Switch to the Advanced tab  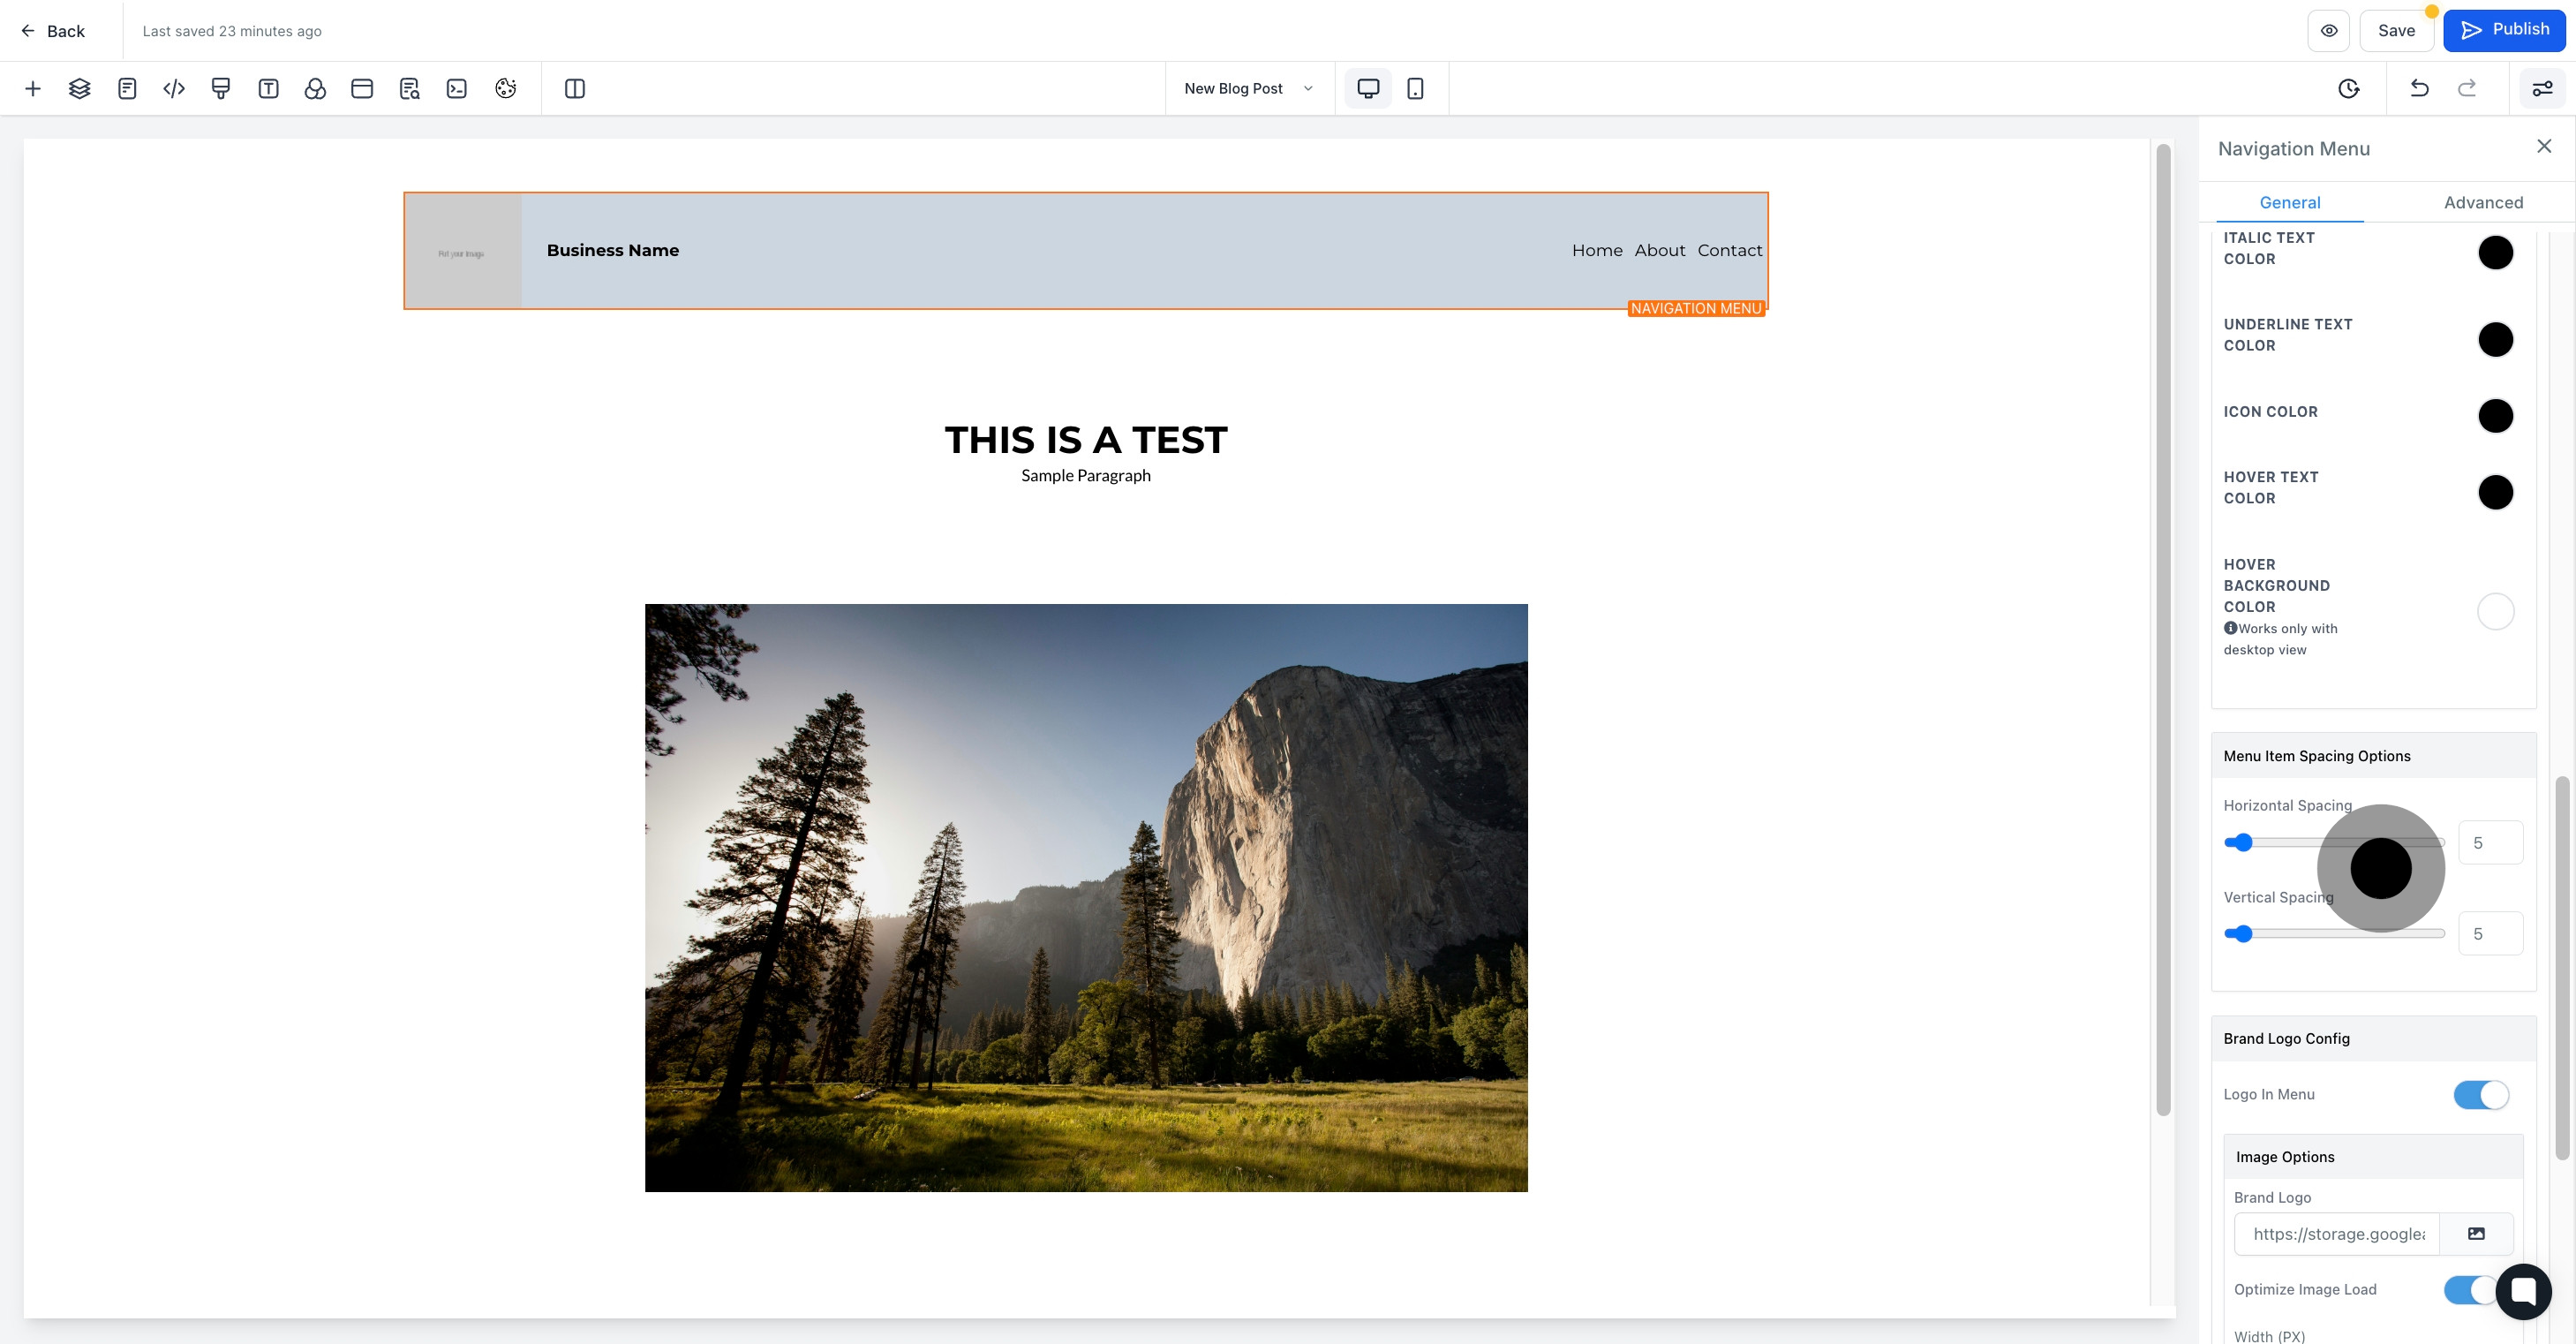tap(2484, 202)
